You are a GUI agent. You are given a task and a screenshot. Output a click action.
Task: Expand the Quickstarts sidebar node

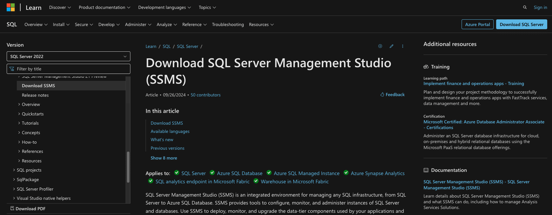tap(31, 114)
